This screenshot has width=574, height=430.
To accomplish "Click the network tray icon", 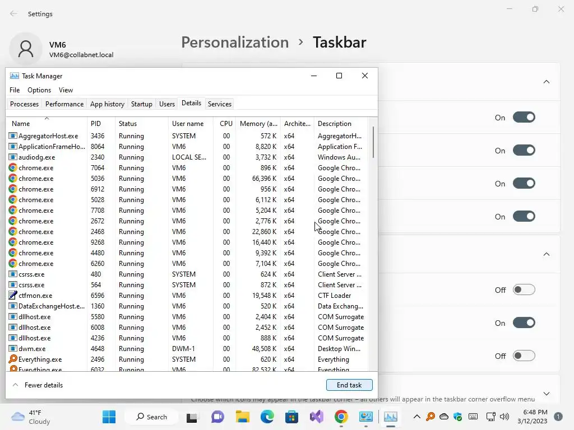I will coord(491,417).
